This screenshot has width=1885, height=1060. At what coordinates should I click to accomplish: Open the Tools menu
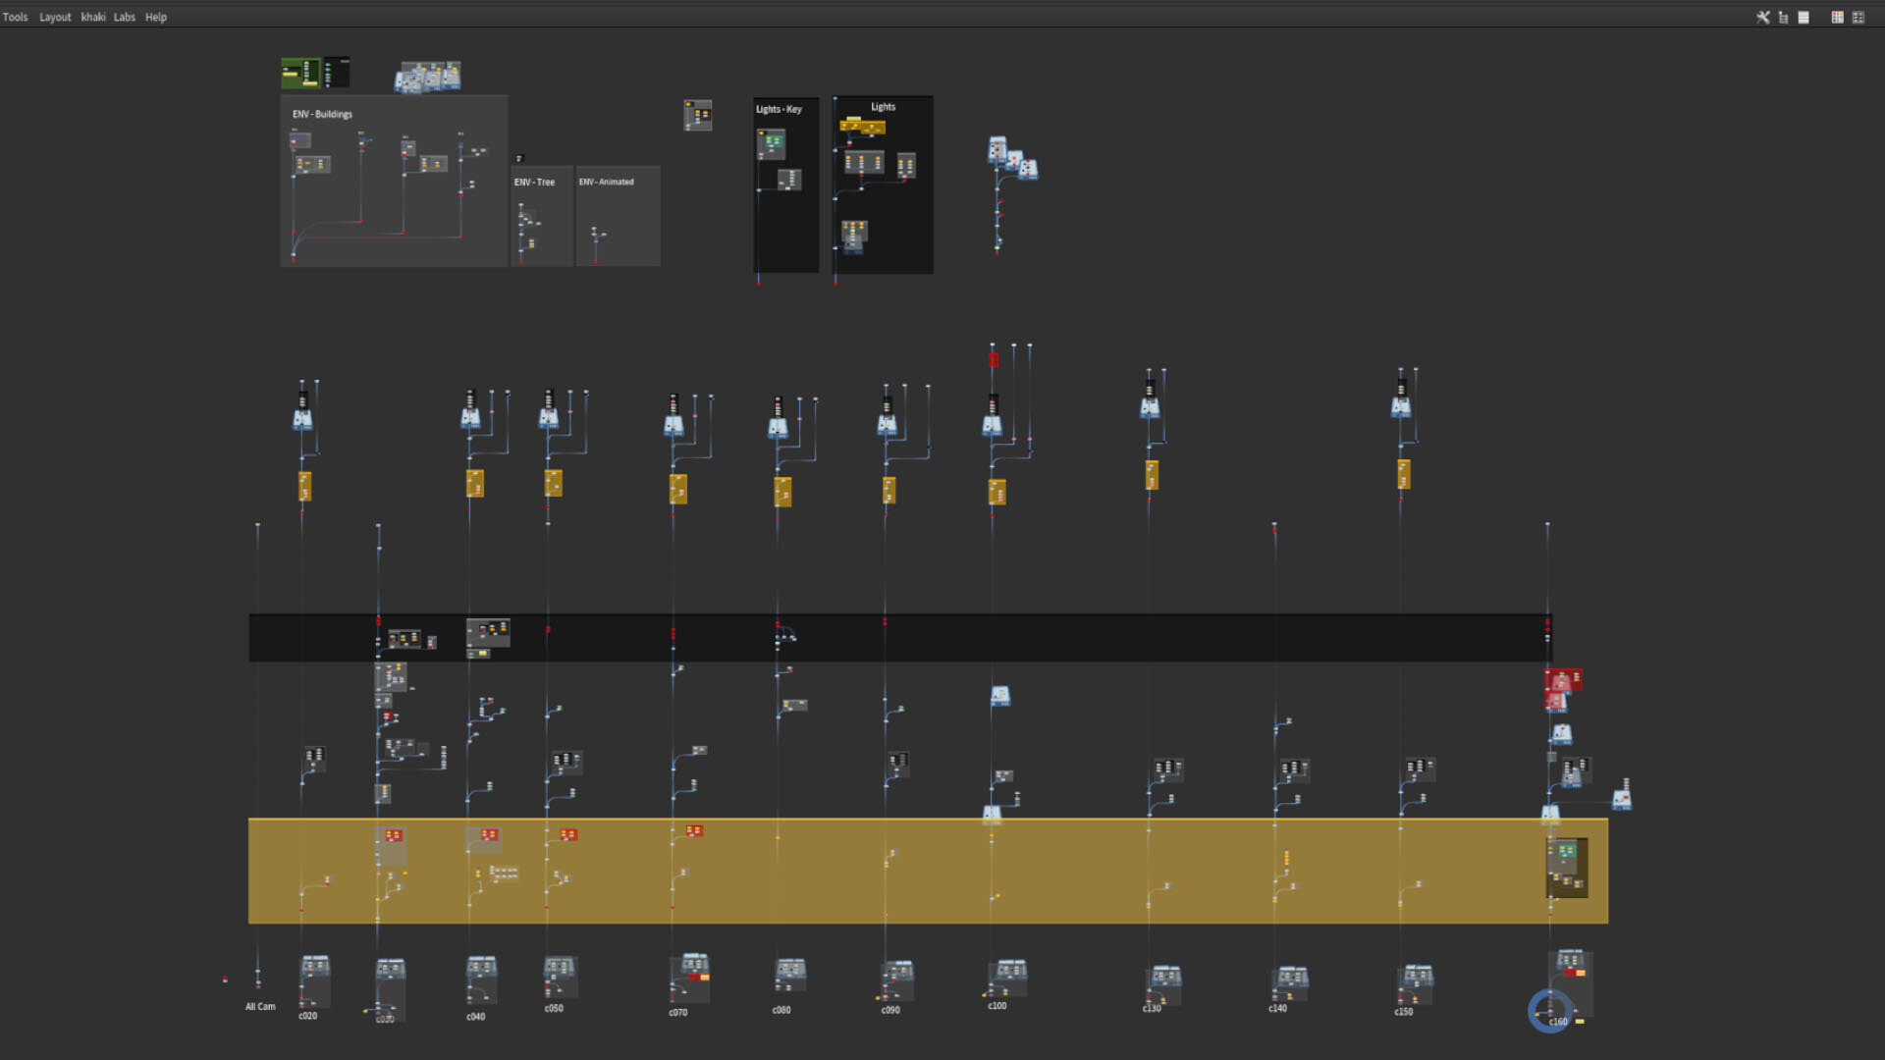pos(15,17)
